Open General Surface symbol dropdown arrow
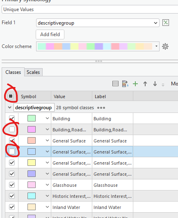 pos(47,140)
